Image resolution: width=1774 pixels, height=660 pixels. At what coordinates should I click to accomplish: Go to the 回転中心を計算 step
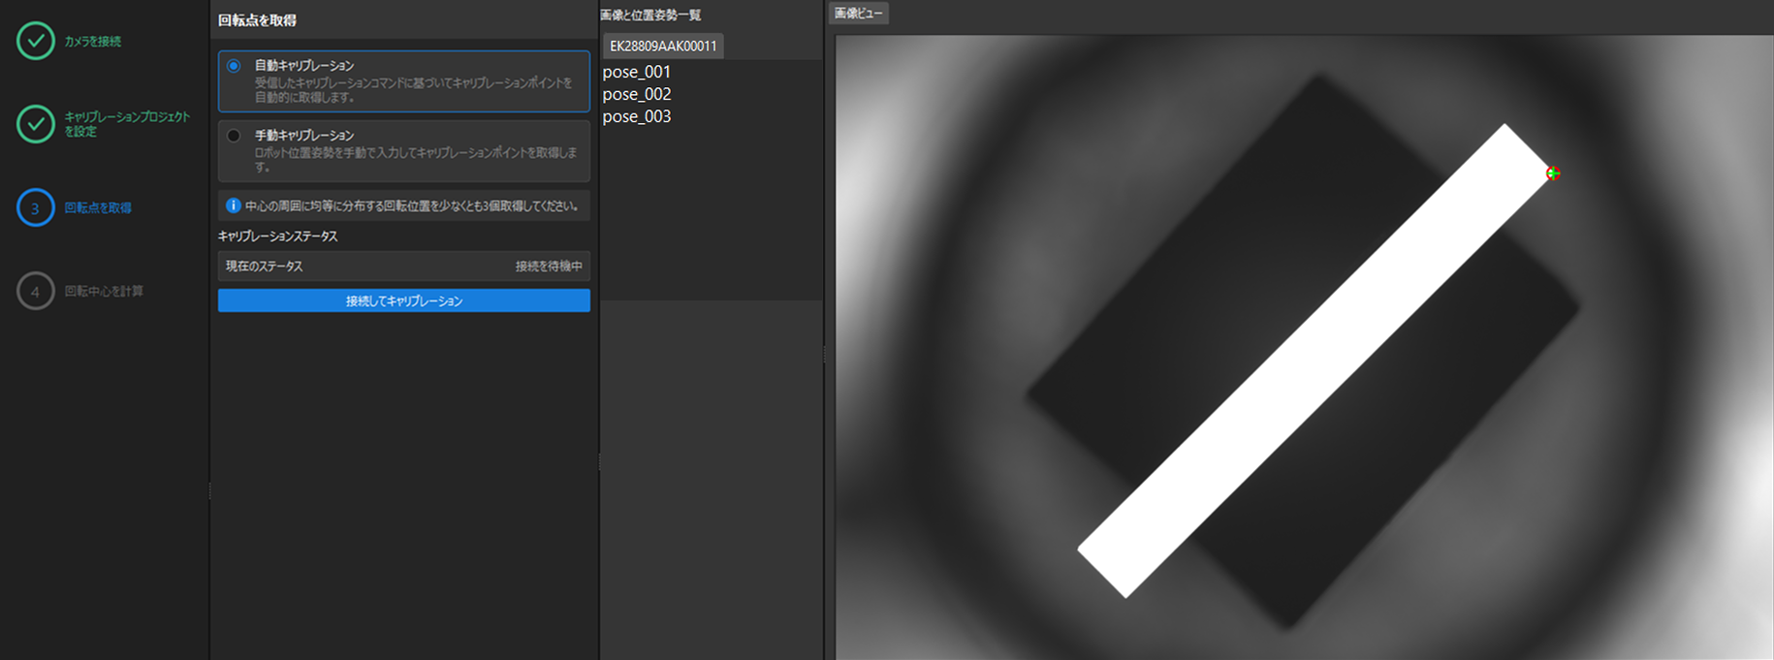click(x=104, y=291)
